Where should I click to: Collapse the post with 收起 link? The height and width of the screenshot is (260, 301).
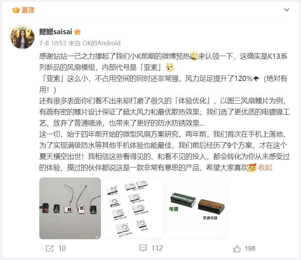pos(265,168)
